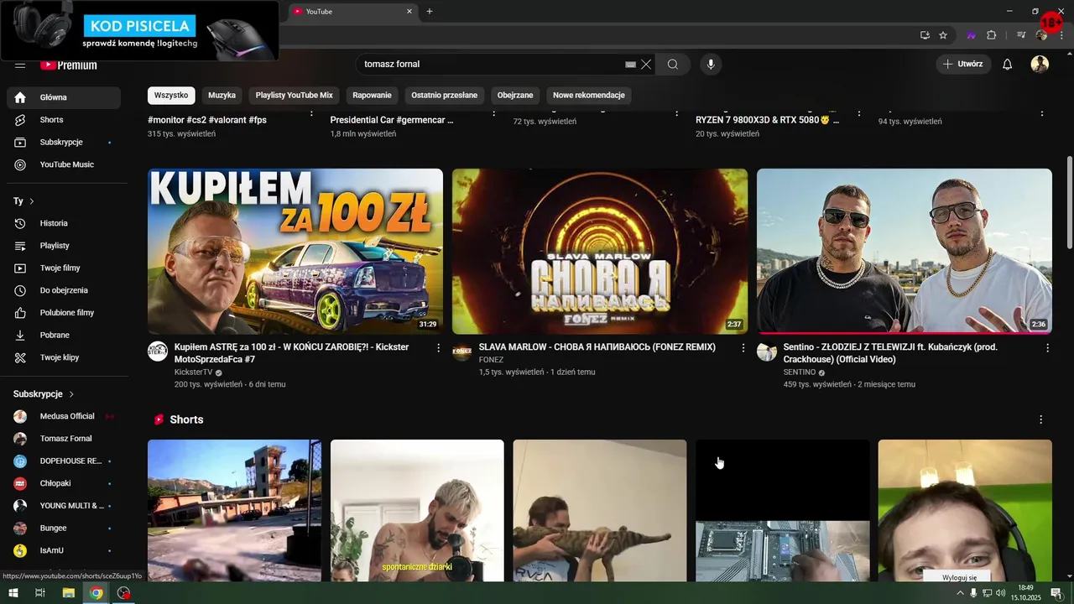Open the Główna home sidebar item
Image resolution: width=1074 pixels, height=604 pixels.
point(64,97)
